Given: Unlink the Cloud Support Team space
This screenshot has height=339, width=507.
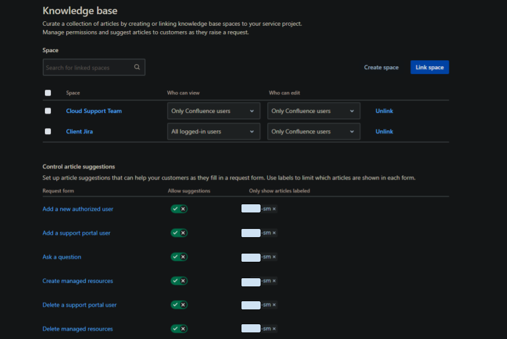Looking at the screenshot, I should [x=384, y=111].
